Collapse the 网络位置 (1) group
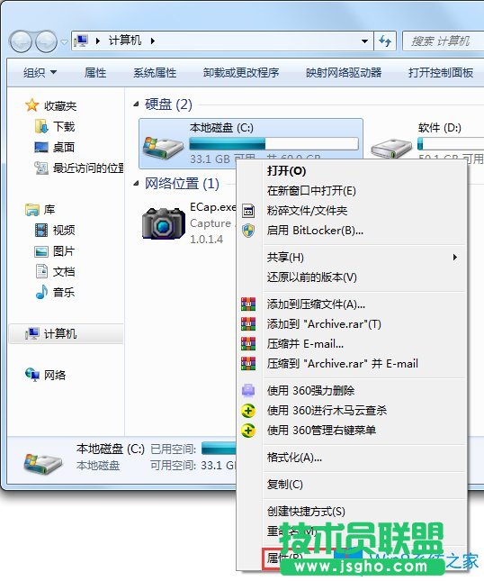Viewport: 484px width, 581px height. 136,184
